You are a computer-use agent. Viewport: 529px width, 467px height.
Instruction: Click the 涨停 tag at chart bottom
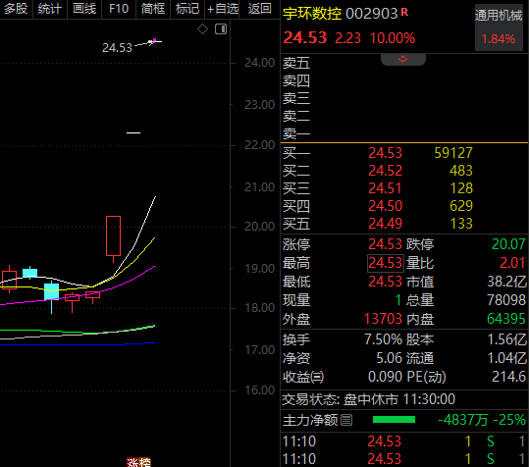point(138,462)
